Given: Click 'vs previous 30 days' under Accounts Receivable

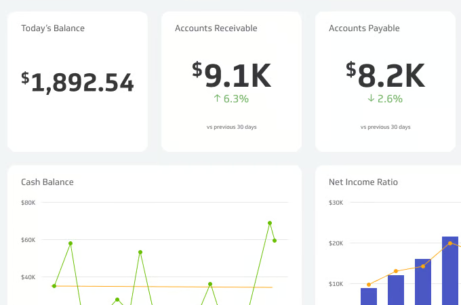Looking at the screenshot, I should click(231, 127).
